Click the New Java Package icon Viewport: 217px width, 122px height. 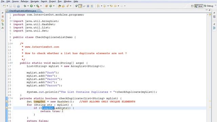(x=46, y=6)
